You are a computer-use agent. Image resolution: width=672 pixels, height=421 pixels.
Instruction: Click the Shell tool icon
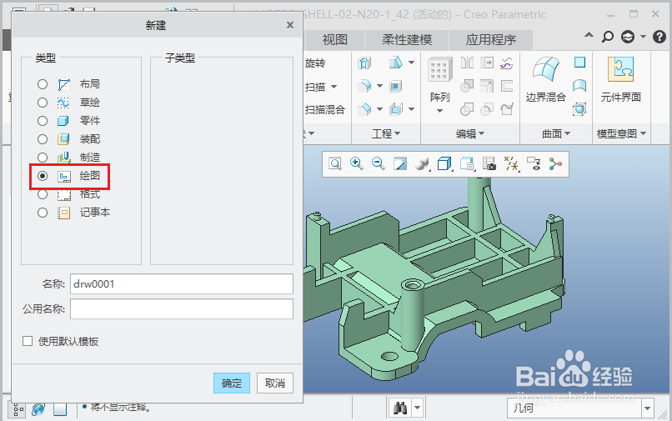[x=395, y=87]
